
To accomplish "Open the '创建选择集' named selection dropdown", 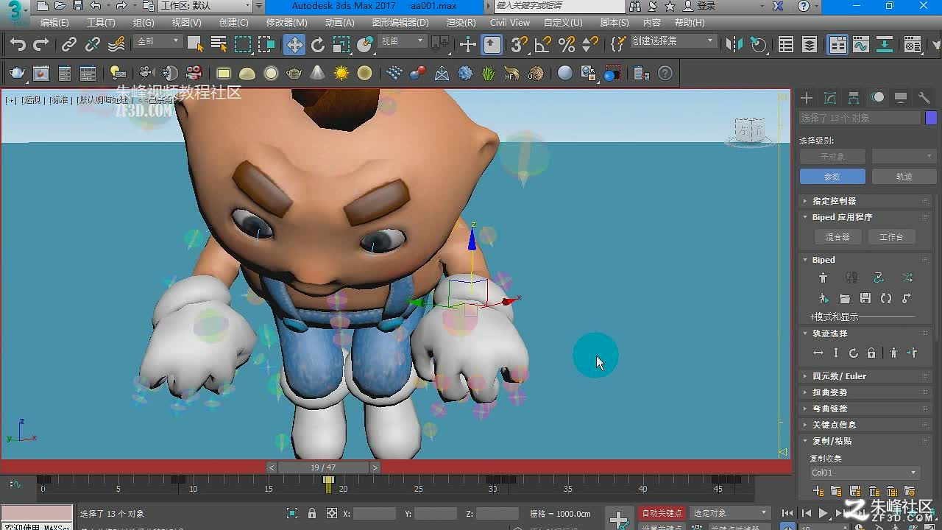I will click(x=673, y=41).
